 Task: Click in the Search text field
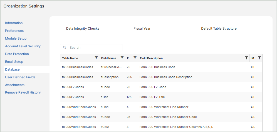click(x=94, y=48)
